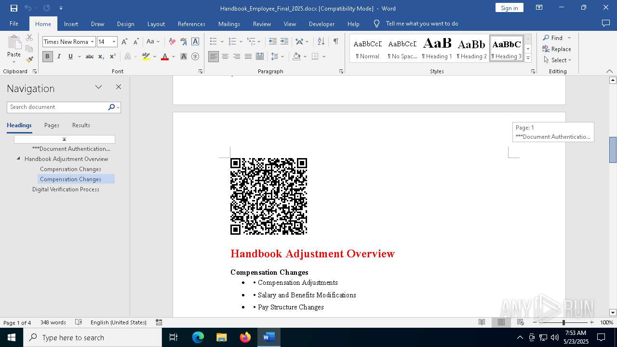Expand numbering list options
Image resolution: width=617 pixels, height=347 pixels.
(241, 42)
